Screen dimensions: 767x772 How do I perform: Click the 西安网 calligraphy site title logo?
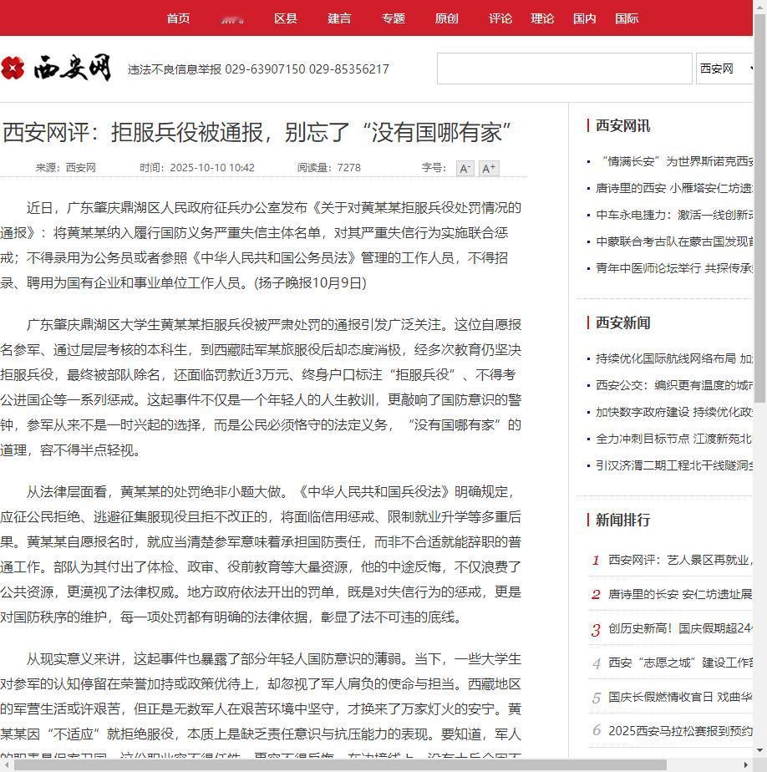click(x=73, y=68)
